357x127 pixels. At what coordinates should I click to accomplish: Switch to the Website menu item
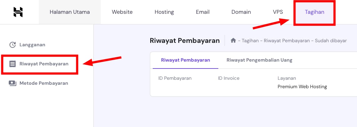122,12
